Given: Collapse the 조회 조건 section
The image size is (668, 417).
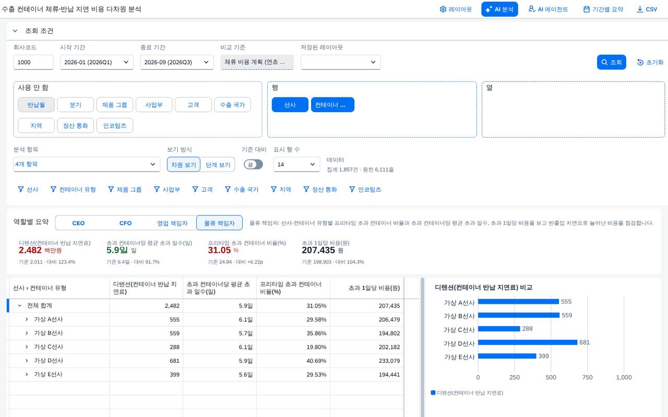Looking at the screenshot, I should (15, 31).
